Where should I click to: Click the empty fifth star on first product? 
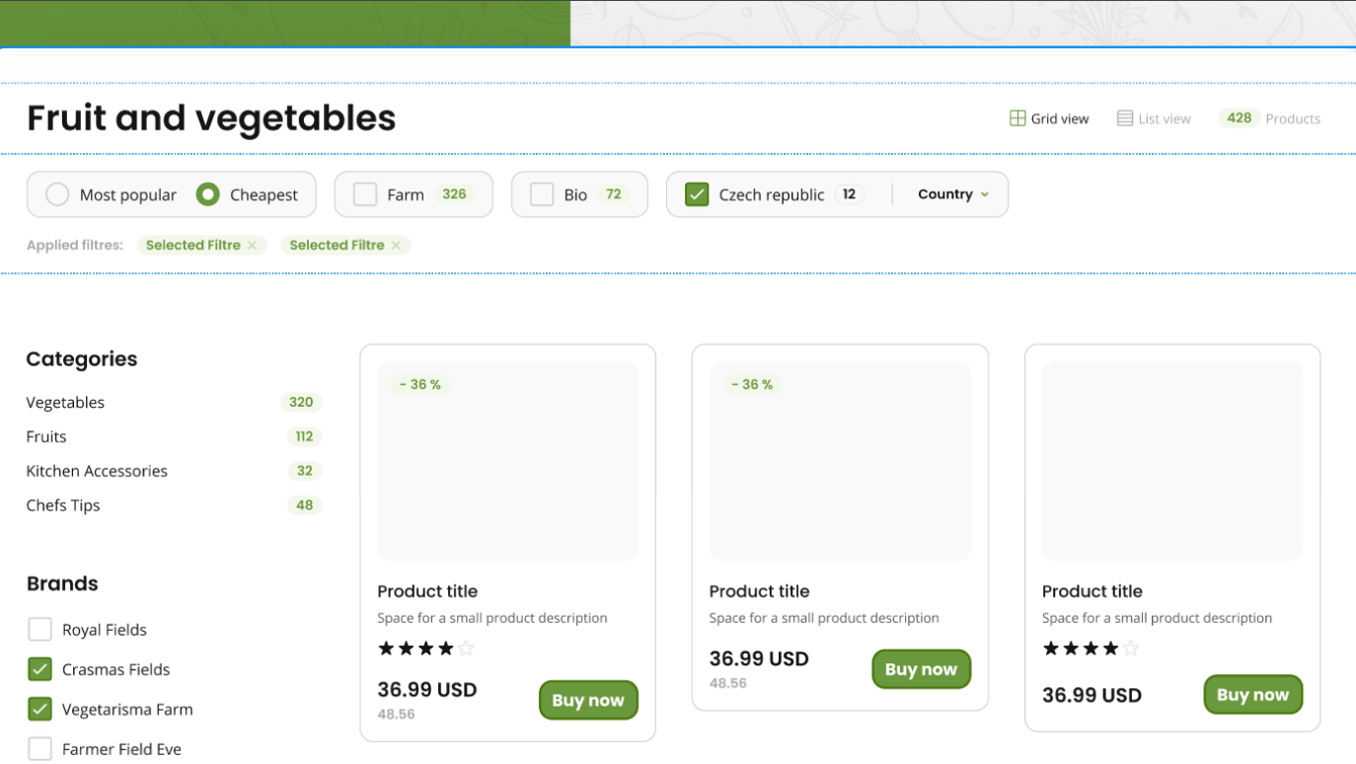465,649
